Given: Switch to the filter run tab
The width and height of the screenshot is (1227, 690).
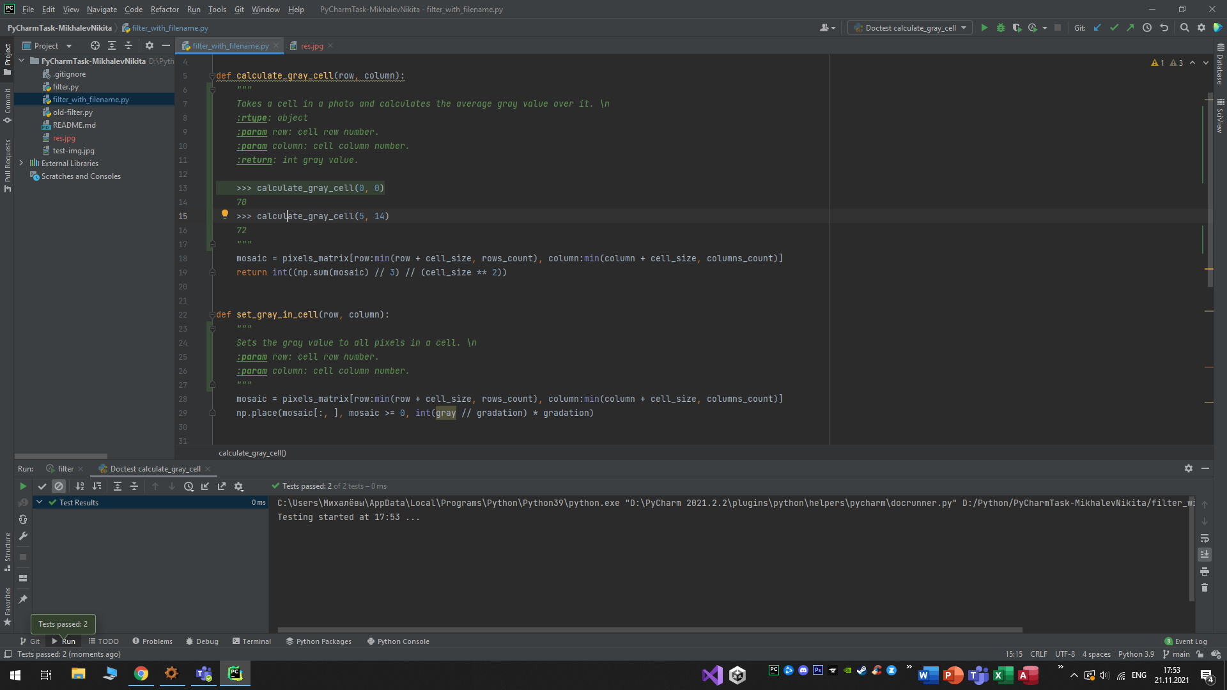Looking at the screenshot, I should click(x=66, y=468).
